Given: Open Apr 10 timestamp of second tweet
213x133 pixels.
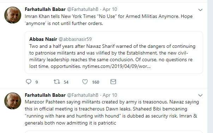Looking at the screenshot, I should [x=110, y=95].
